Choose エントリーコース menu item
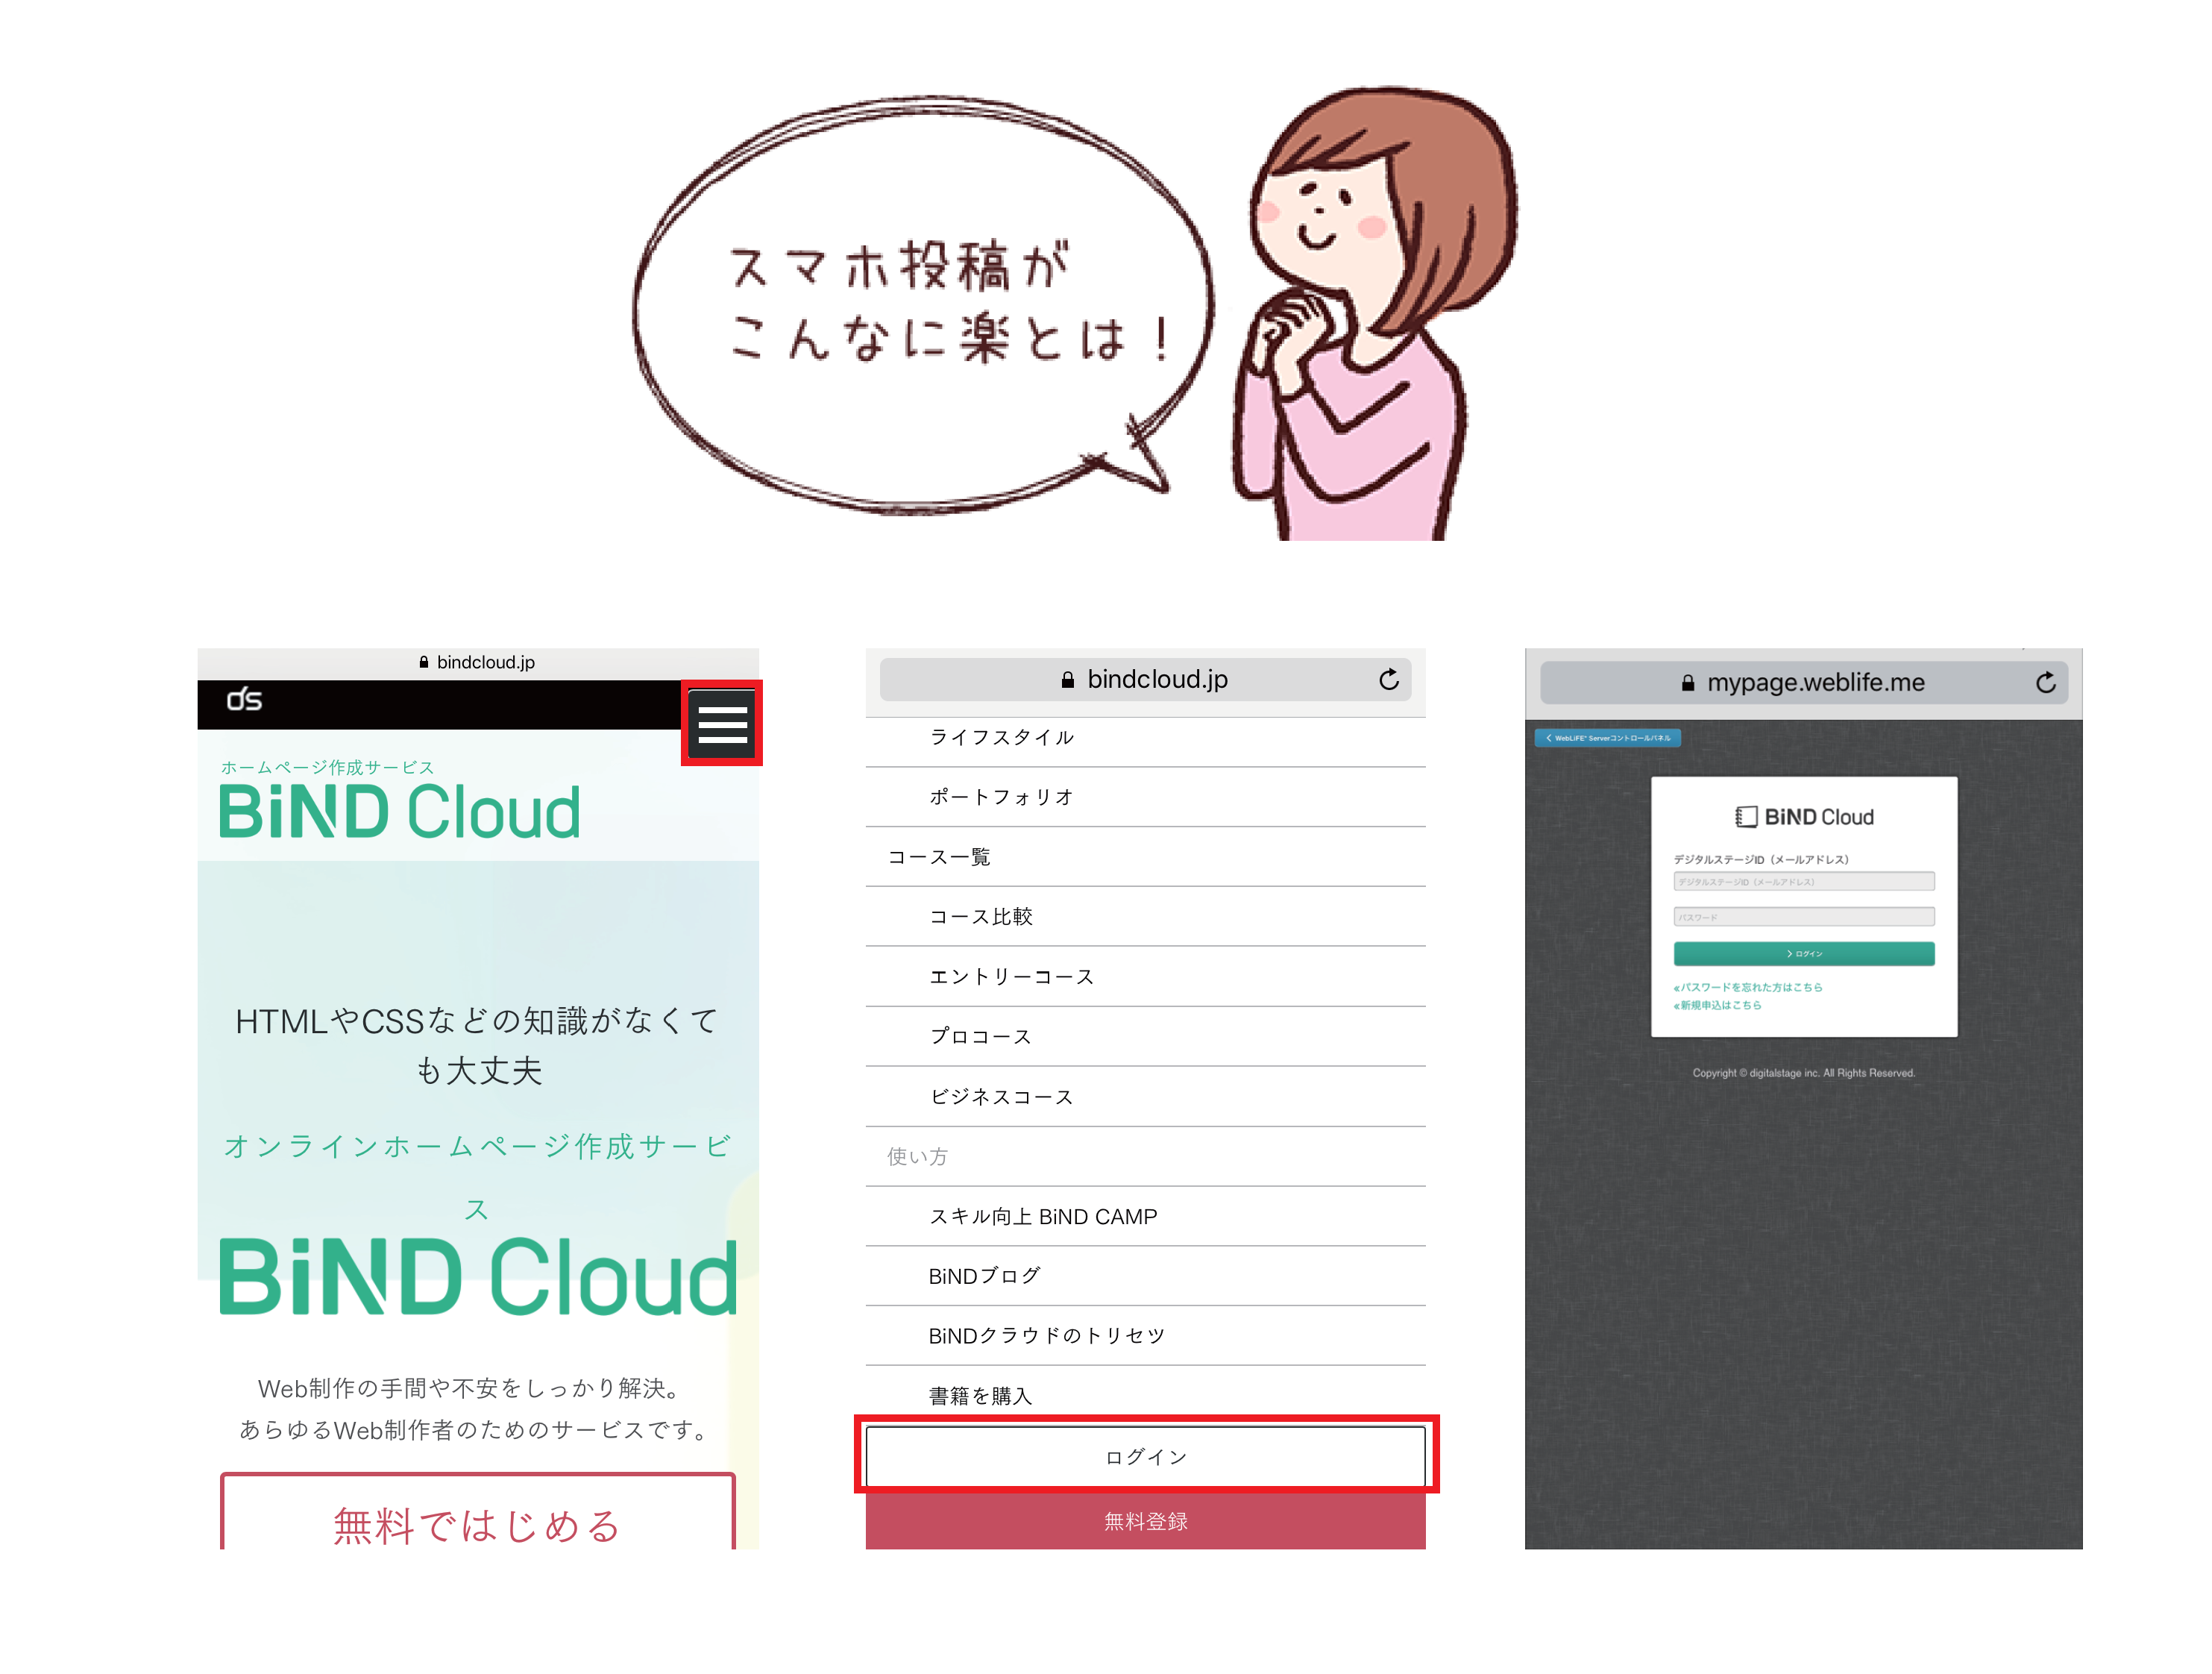Image resolution: width=2212 pixels, height=1674 pixels. [x=1145, y=977]
